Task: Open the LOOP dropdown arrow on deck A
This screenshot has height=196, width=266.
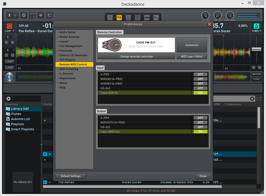Action: tap(13, 31)
